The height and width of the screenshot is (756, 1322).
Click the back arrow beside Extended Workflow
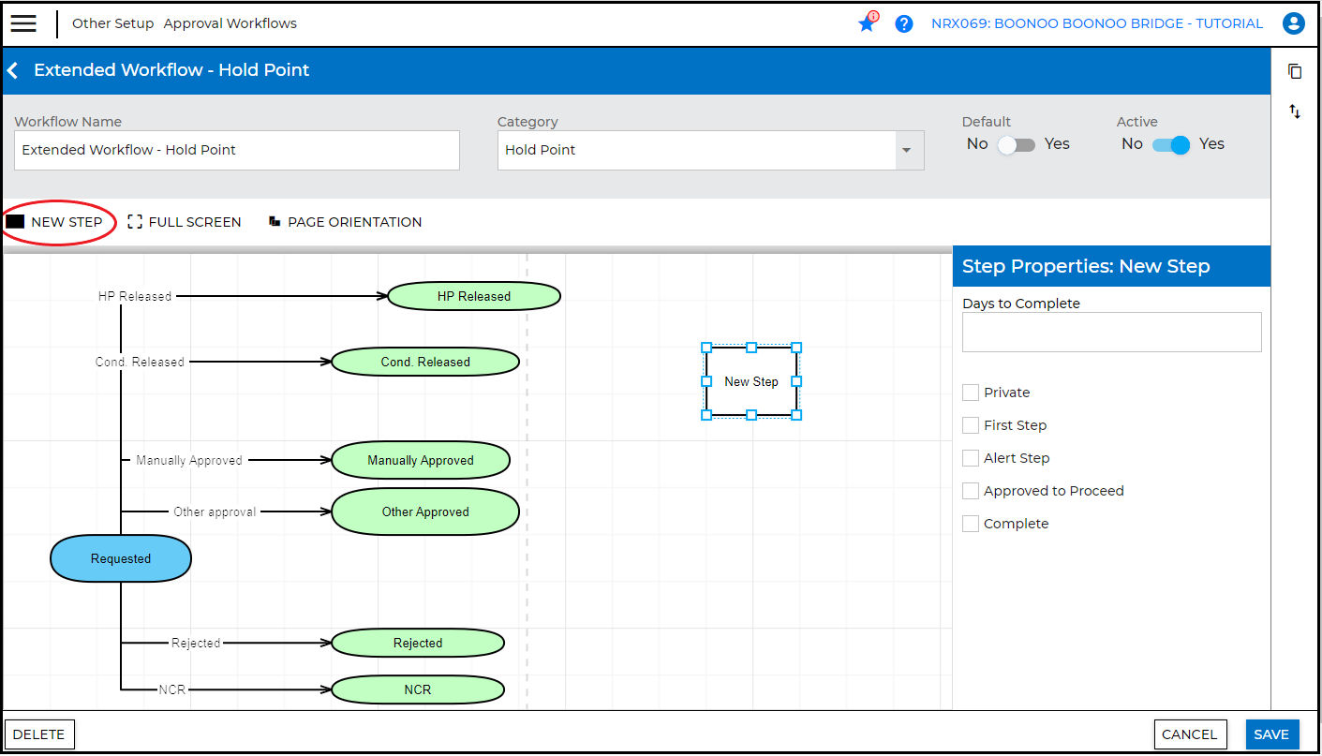pos(13,70)
